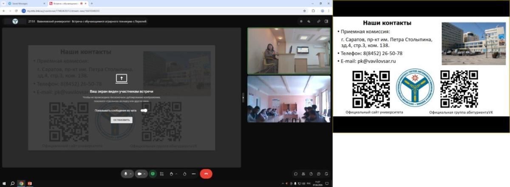
Task: Toggle the side panel layout icon in header
Action: coord(326,21)
